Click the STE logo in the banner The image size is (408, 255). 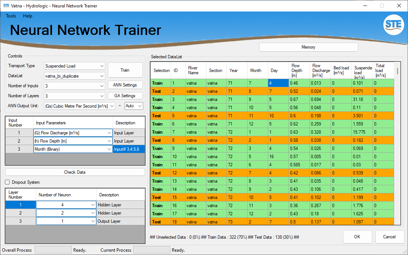[x=393, y=25]
